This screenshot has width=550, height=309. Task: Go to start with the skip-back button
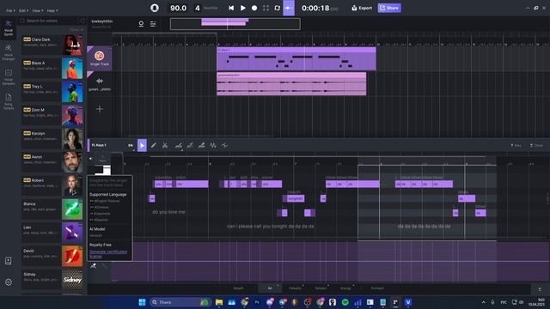coord(231,8)
